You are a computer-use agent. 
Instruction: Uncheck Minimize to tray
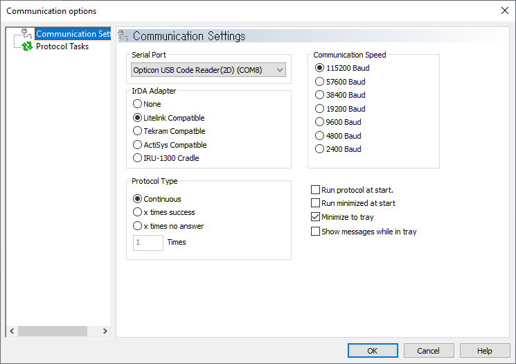click(x=315, y=217)
